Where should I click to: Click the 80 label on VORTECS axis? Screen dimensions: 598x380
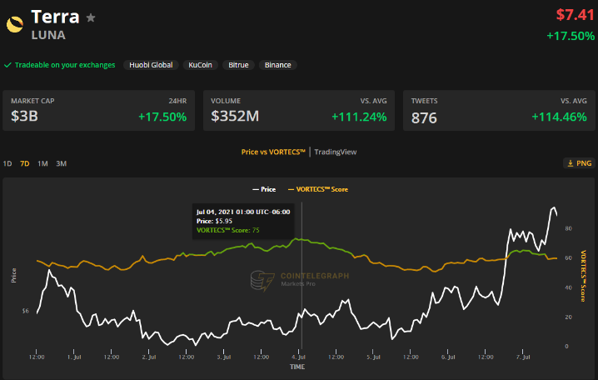pyautogui.click(x=568, y=228)
